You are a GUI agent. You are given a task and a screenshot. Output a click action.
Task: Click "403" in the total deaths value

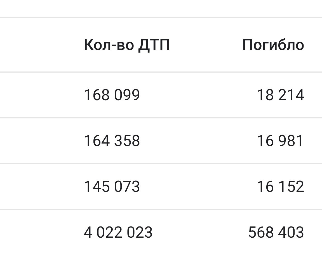pos(291,232)
